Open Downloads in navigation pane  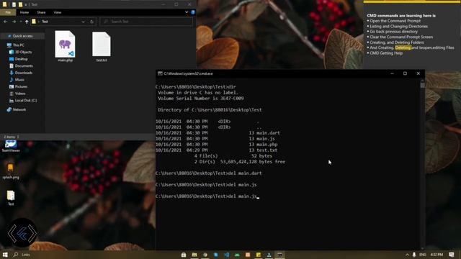pos(23,73)
